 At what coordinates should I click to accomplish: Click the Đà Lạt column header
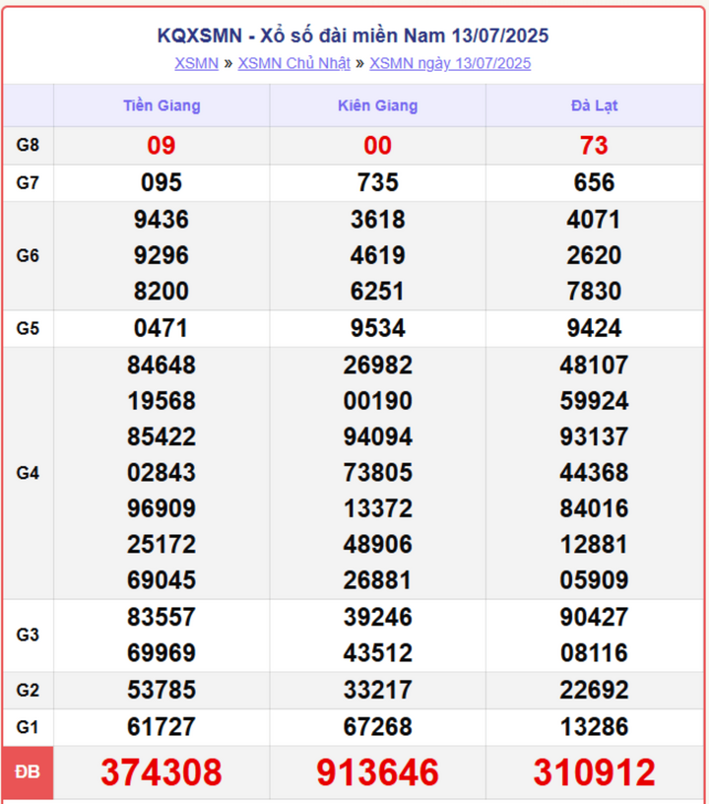(x=594, y=105)
